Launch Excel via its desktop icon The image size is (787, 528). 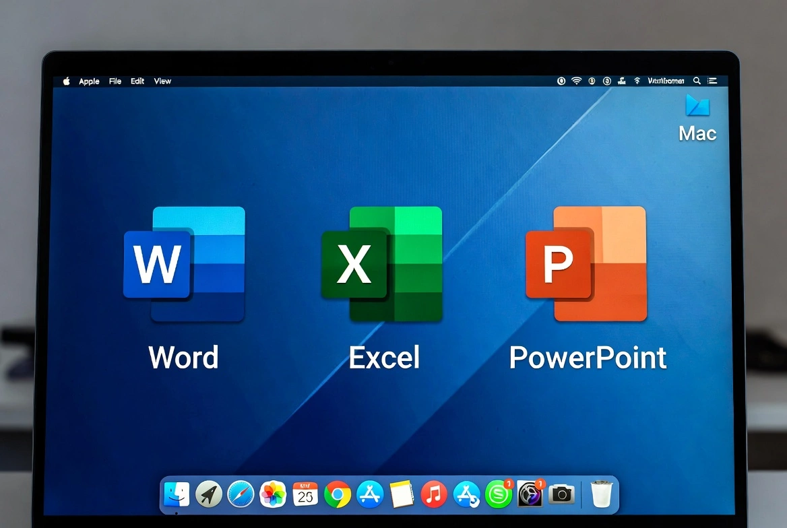tap(385, 265)
